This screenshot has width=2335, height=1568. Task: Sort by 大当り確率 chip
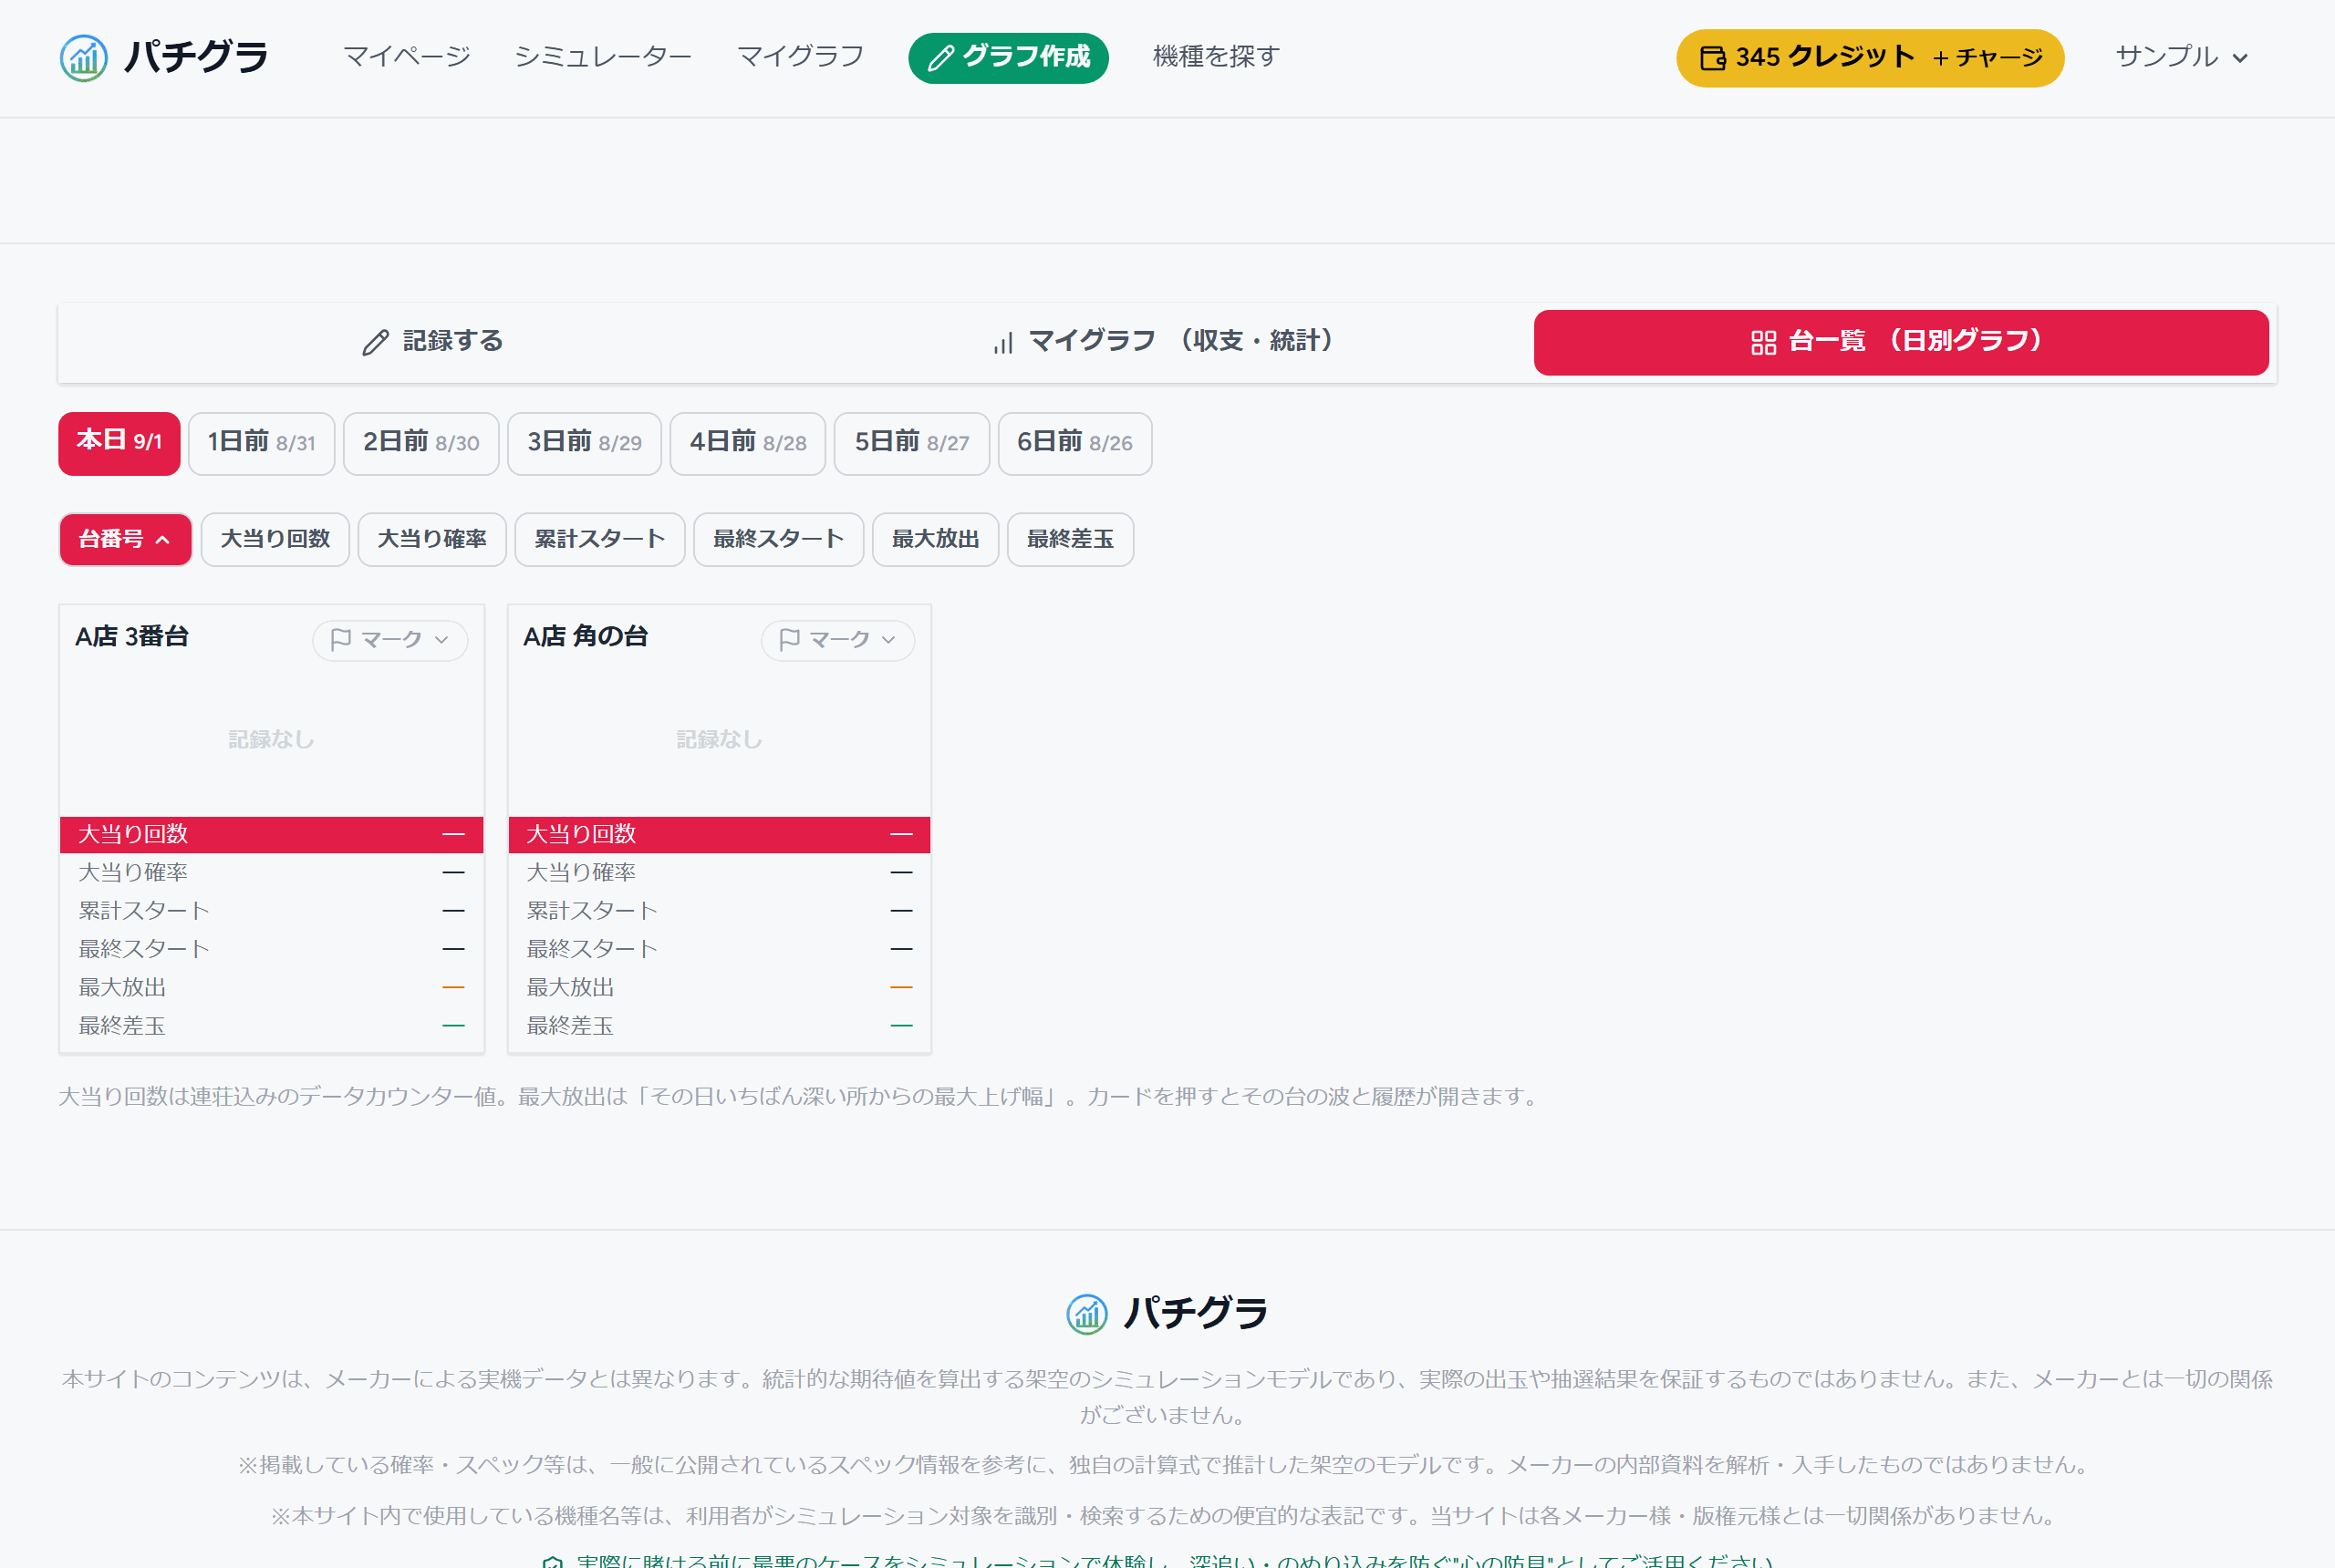pos(432,540)
